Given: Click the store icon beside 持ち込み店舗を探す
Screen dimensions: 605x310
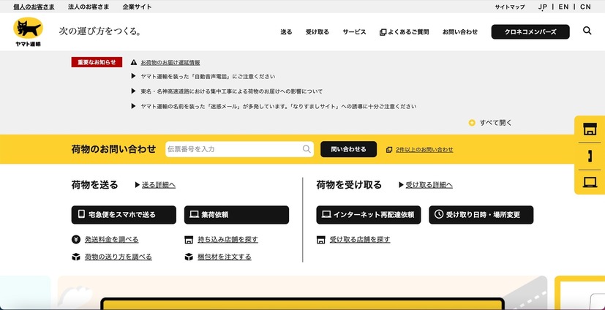Looking at the screenshot, I should (x=189, y=240).
